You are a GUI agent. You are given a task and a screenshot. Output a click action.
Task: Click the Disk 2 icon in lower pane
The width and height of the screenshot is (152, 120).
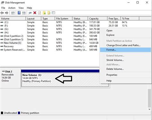pos(4,71)
